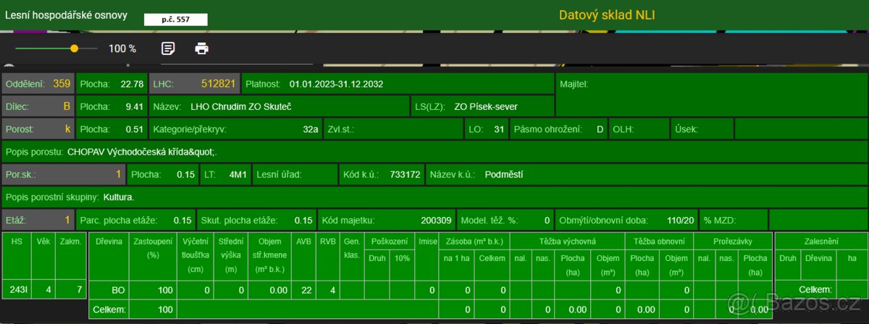Click the LHC 512821 field
Screen dimensions: 869x324
(193, 84)
